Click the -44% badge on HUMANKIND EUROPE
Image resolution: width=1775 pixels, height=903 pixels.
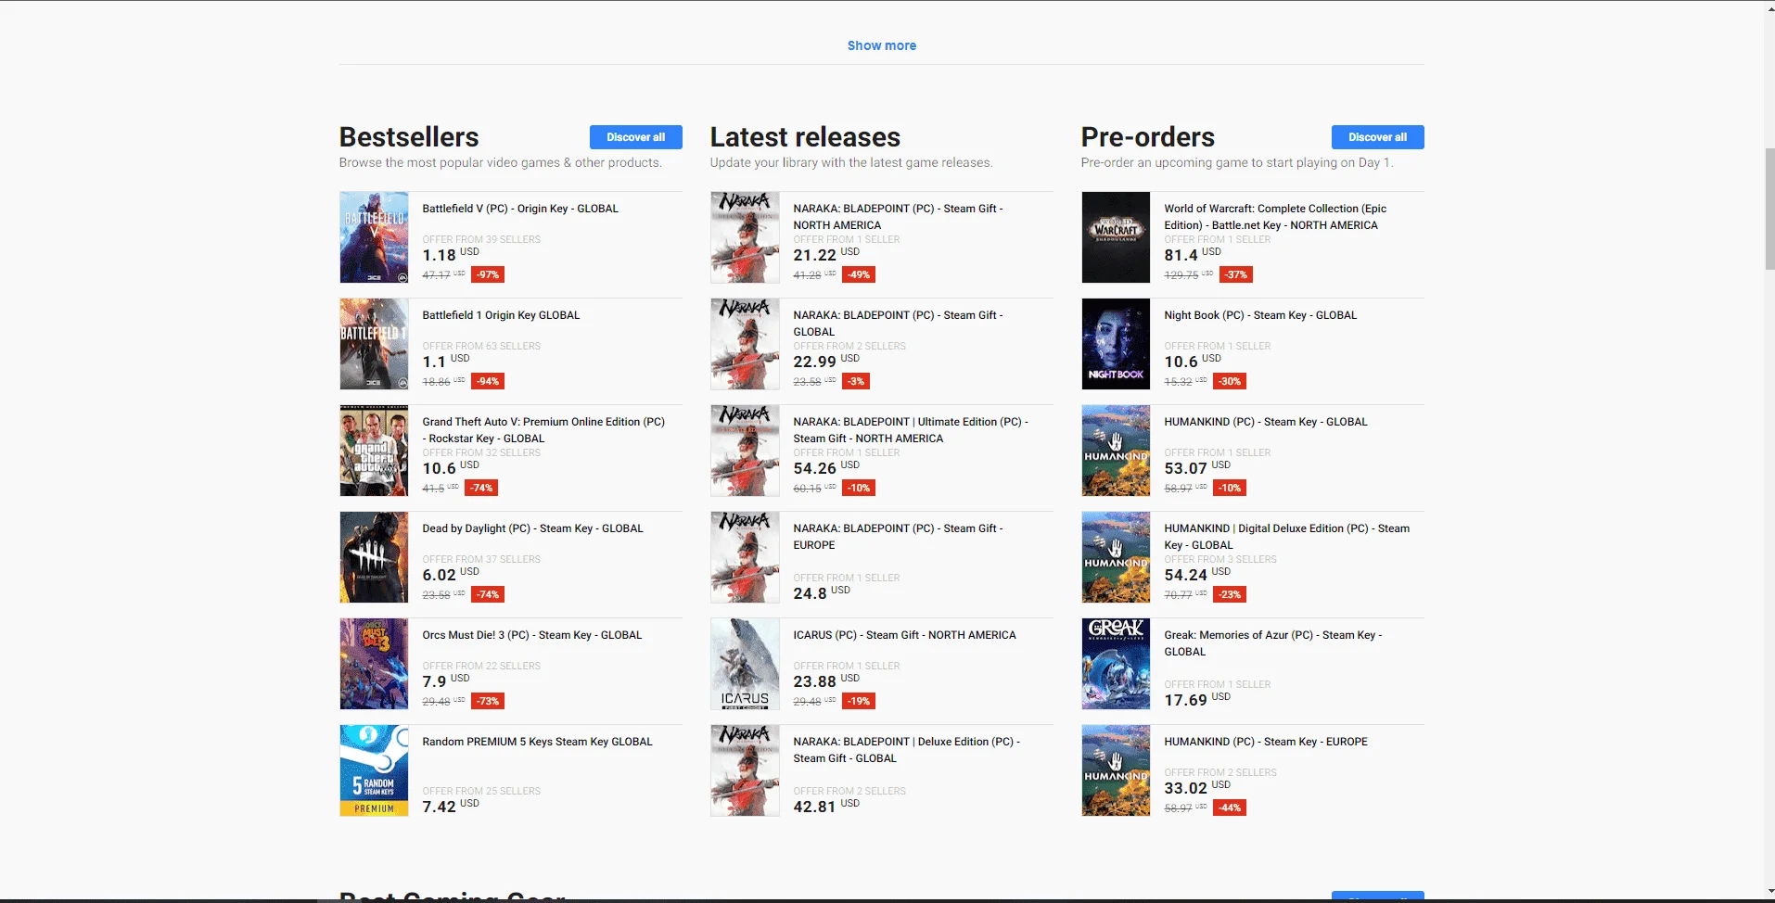pos(1230,808)
